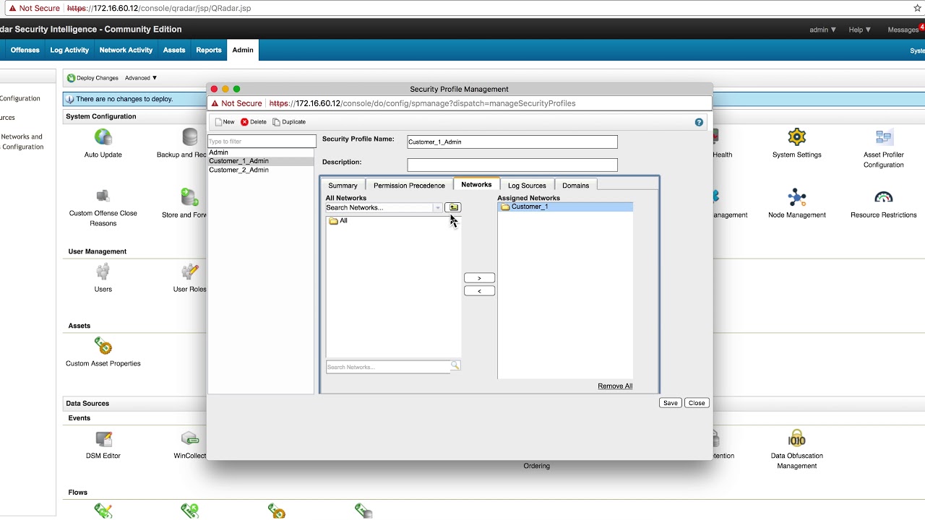Click the add network arrow button
Image resolution: width=925 pixels, height=520 pixels.
click(x=479, y=278)
